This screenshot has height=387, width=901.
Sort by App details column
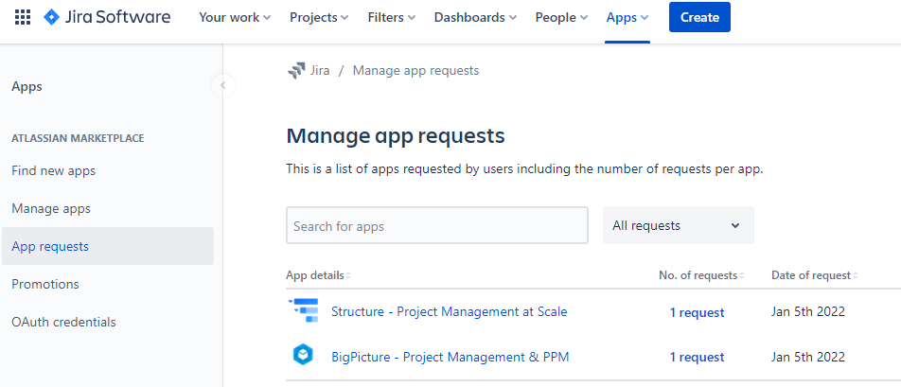[x=318, y=275]
